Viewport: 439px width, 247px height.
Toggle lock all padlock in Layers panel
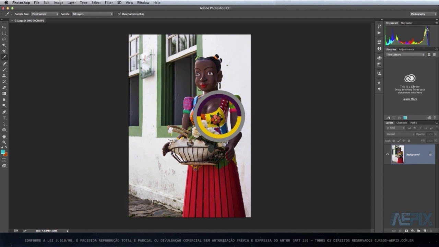pos(409,141)
